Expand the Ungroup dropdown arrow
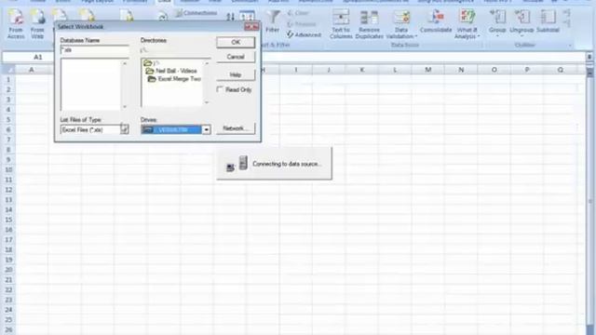Screen dimensions: 596x335 (521, 36)
